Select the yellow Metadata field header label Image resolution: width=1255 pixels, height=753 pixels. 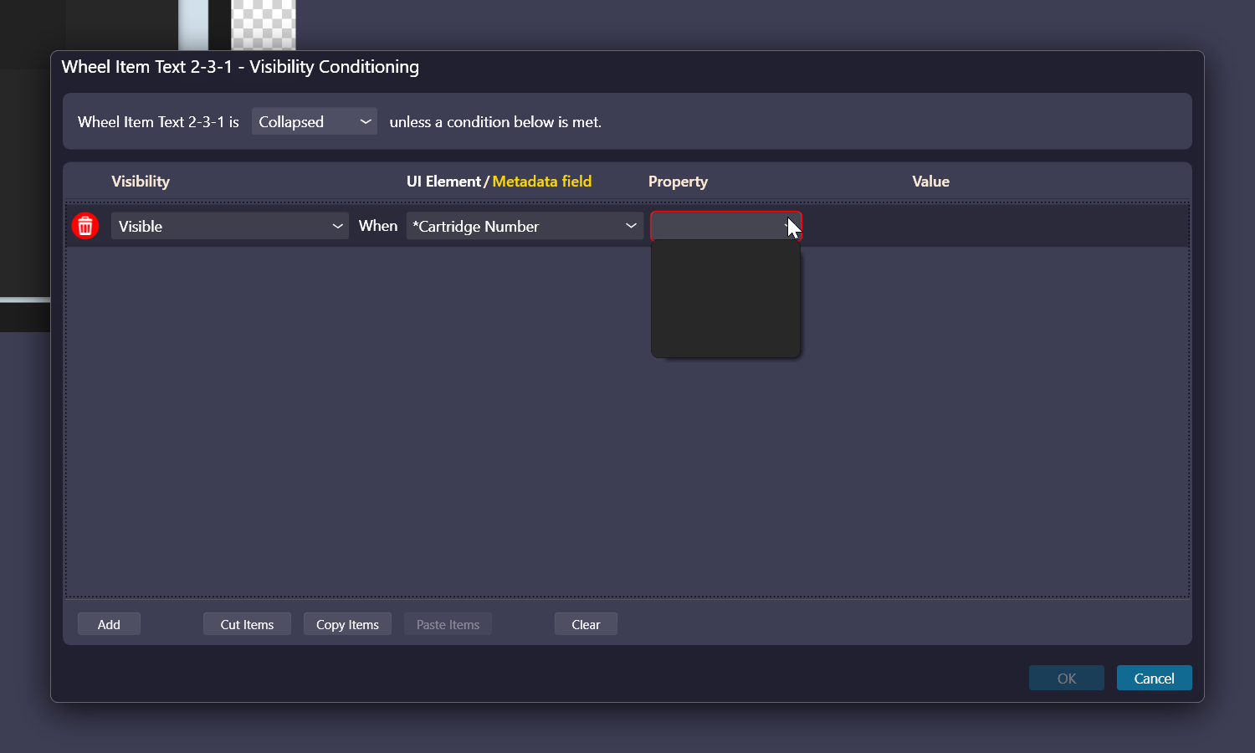541,182
